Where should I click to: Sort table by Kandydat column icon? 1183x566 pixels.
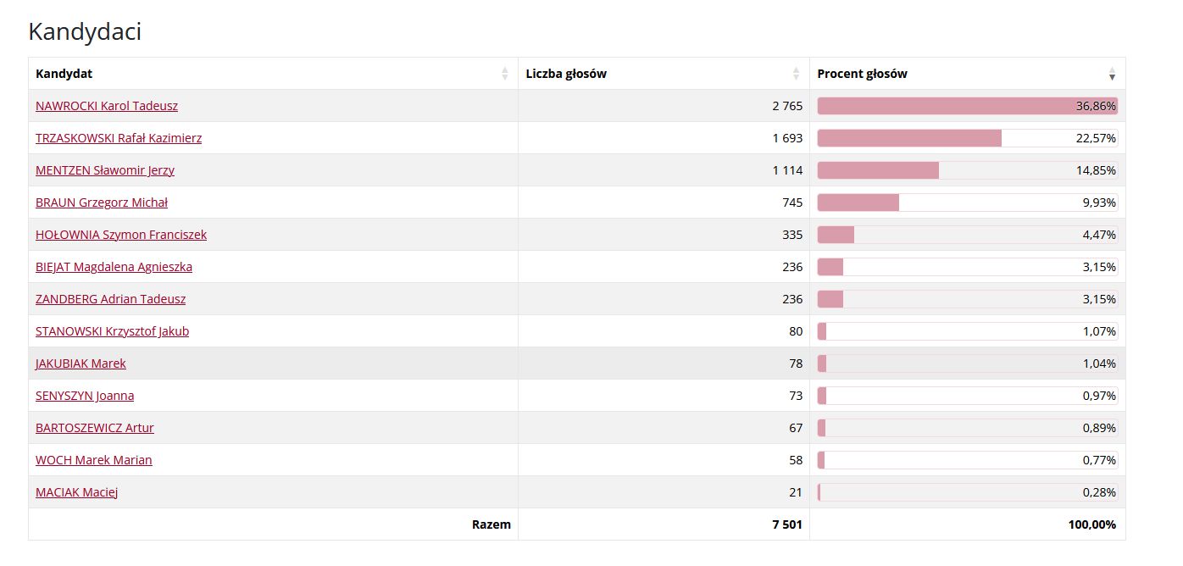505,74
